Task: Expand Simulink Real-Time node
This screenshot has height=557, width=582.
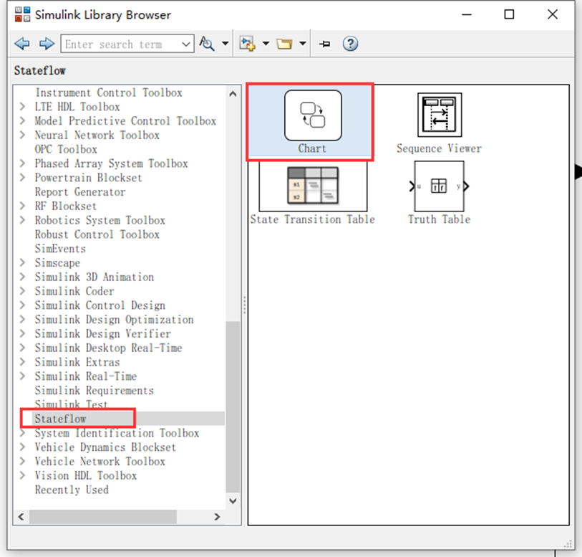Action: click(23, 376)
